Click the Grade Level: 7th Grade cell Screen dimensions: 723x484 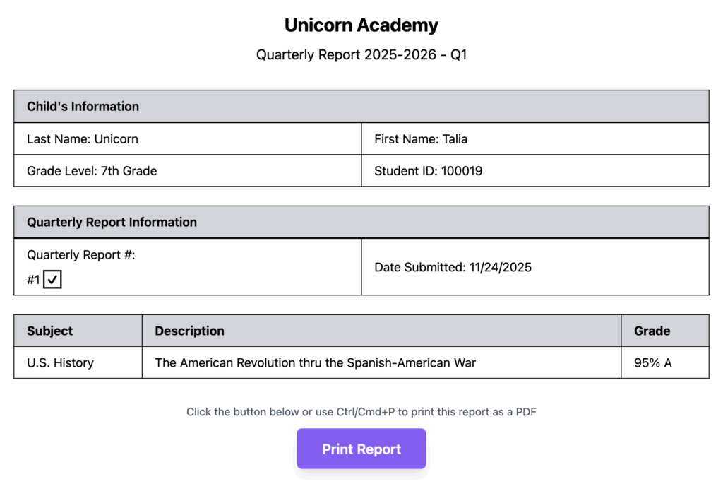[x=92, y=171]
